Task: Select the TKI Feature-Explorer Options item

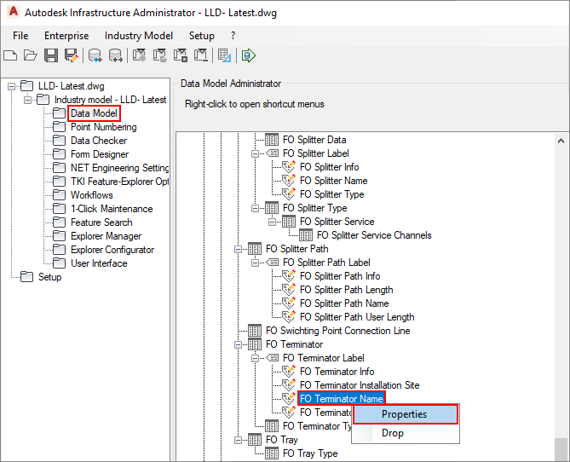Action: (x=119, y=182)
